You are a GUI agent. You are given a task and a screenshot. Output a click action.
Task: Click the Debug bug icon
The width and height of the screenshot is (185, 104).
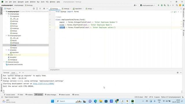(x=162, y=5)
